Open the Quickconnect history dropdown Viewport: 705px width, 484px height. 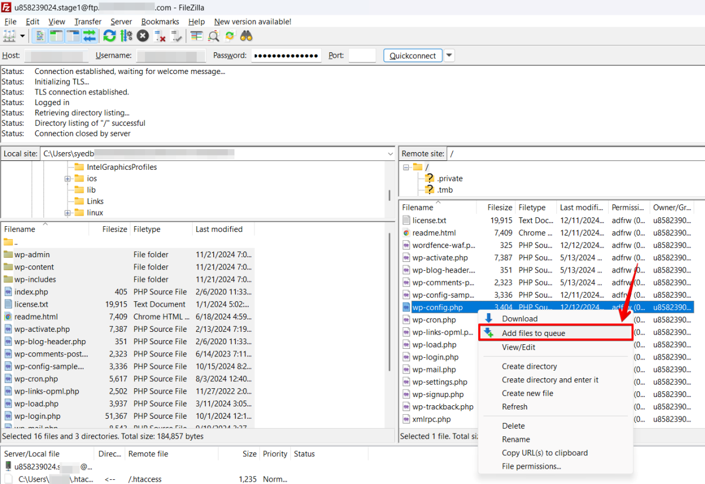(x=449, y=55)
